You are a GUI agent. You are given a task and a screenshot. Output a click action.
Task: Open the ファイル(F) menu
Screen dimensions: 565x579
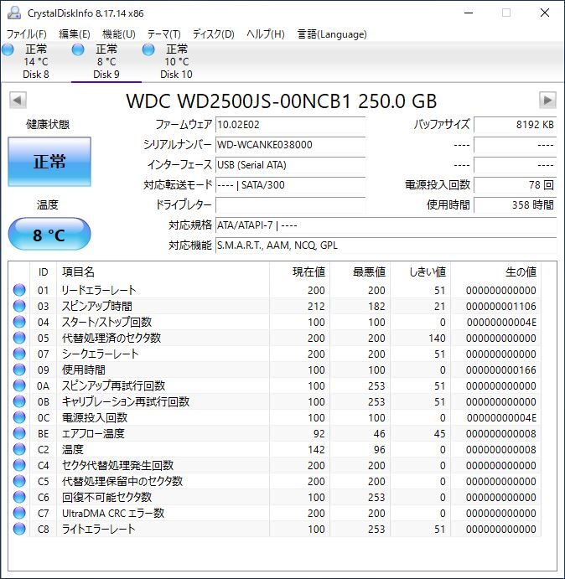click(x=27, y=34)
